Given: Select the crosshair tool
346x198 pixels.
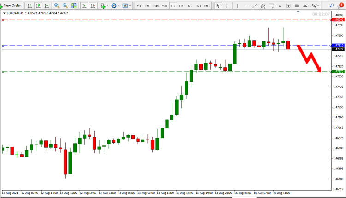Looking at the screenshot, I should (x=227, y=6).
